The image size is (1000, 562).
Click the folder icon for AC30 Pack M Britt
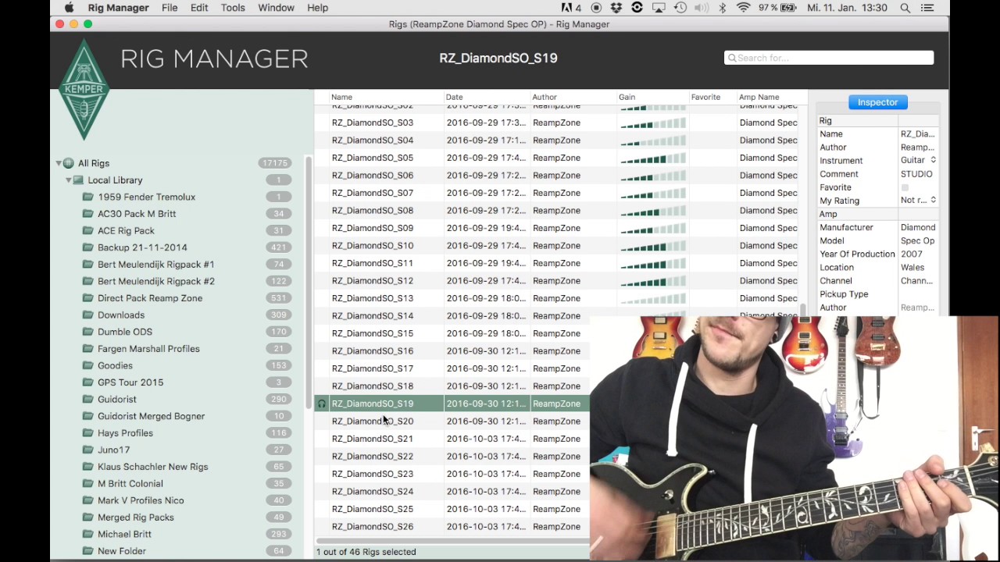pyautogui.click(x=88, y=214)
